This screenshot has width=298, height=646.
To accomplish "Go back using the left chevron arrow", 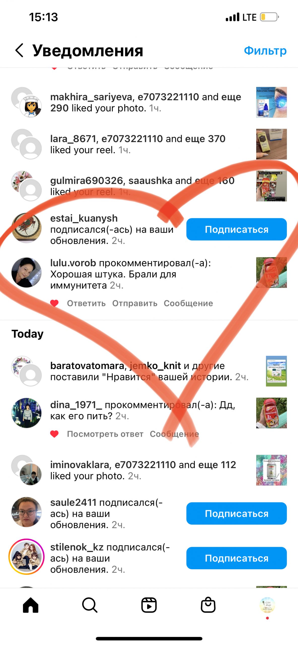I will coord(19,50).
